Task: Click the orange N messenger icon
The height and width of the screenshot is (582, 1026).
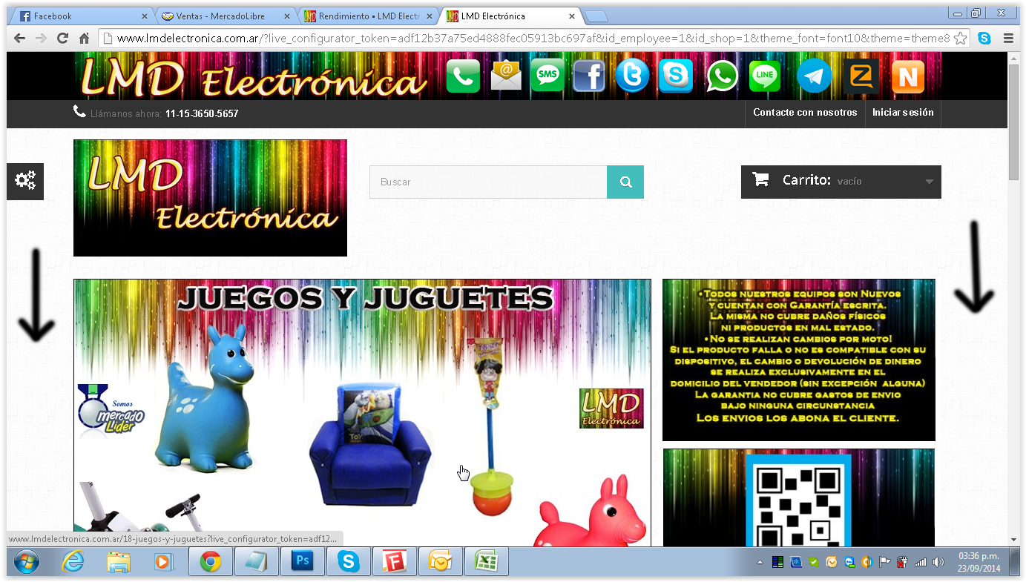Action: click(908, 76)
